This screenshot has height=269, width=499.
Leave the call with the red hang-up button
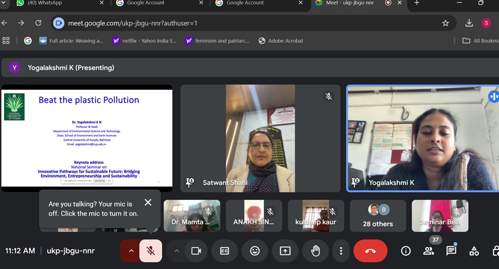coord(370,251)
